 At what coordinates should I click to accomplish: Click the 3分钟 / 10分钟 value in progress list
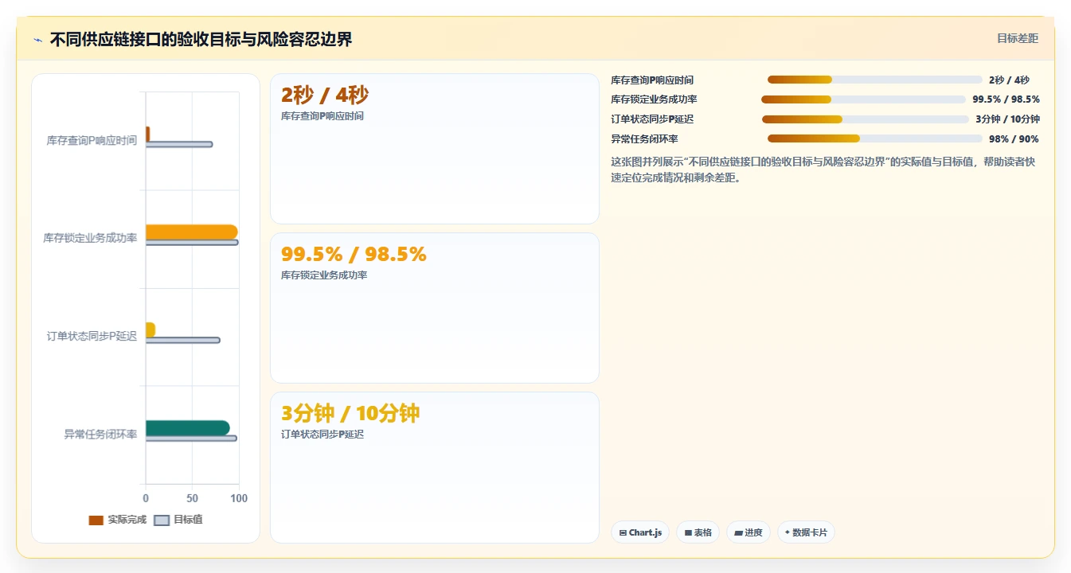point(1007,119)
